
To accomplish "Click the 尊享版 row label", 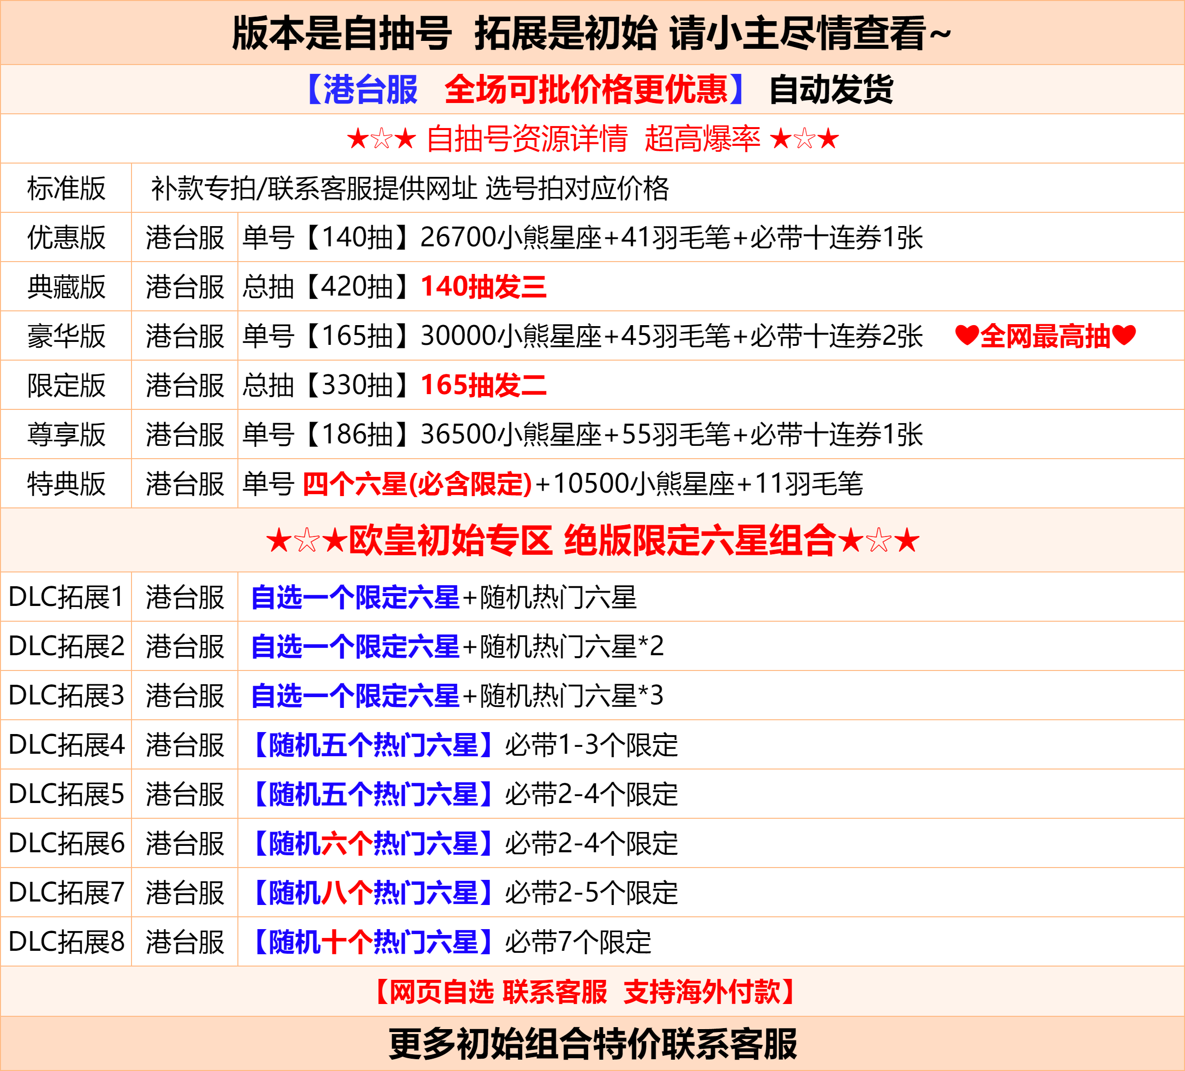I will (66, 435).
